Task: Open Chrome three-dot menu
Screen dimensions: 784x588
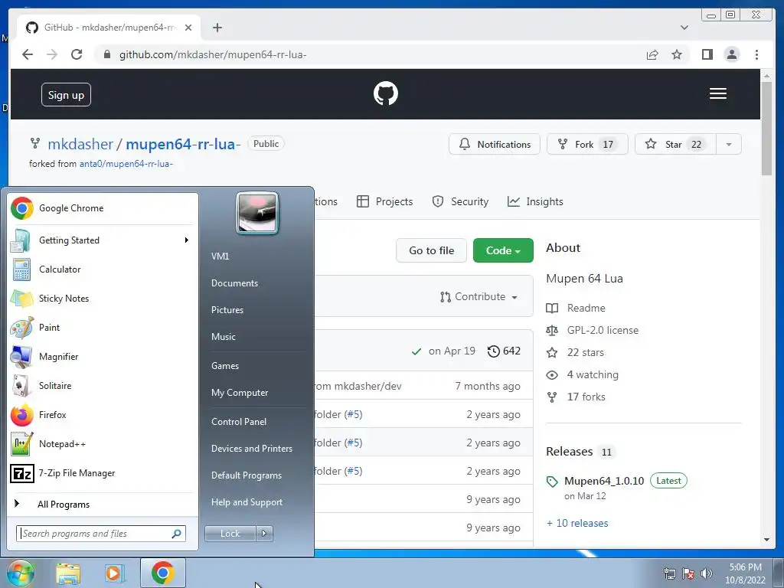Action: [756, 54]
